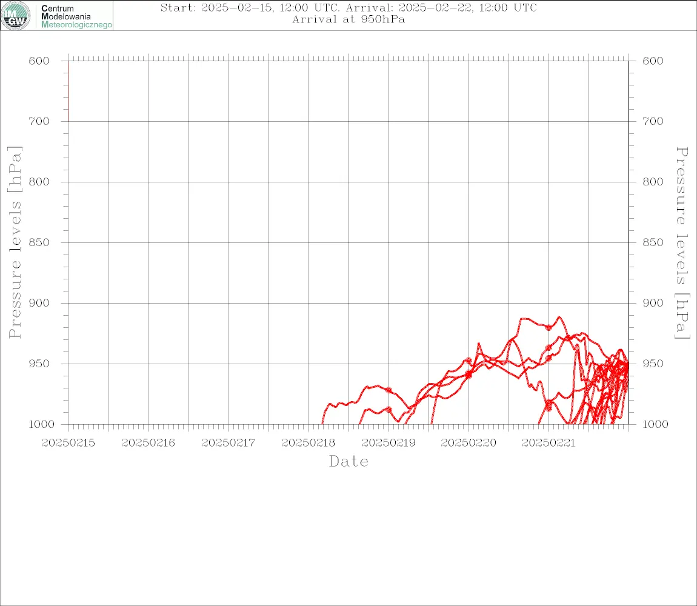Click the left 'Pressure levels [hPa]' axis title
Image resolution: width=697 pixels, height=606 pixels.
tap(15, 242)
